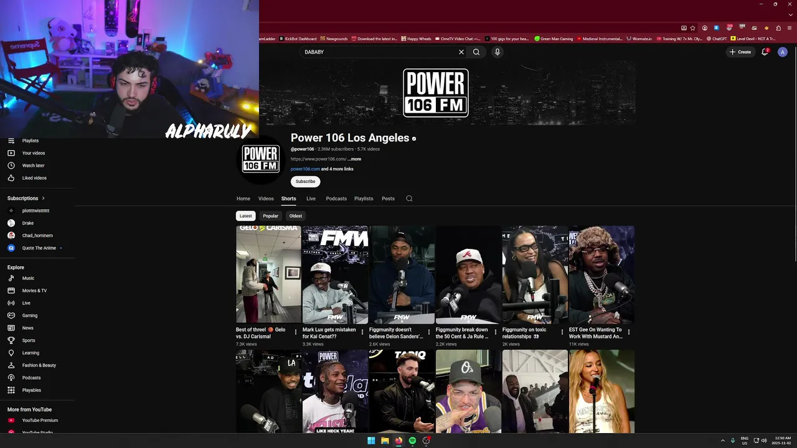The height and width of the screenshot is (448, 797).
Task: Open the Happy Wheels bookmark
Action: click(416, 39)
